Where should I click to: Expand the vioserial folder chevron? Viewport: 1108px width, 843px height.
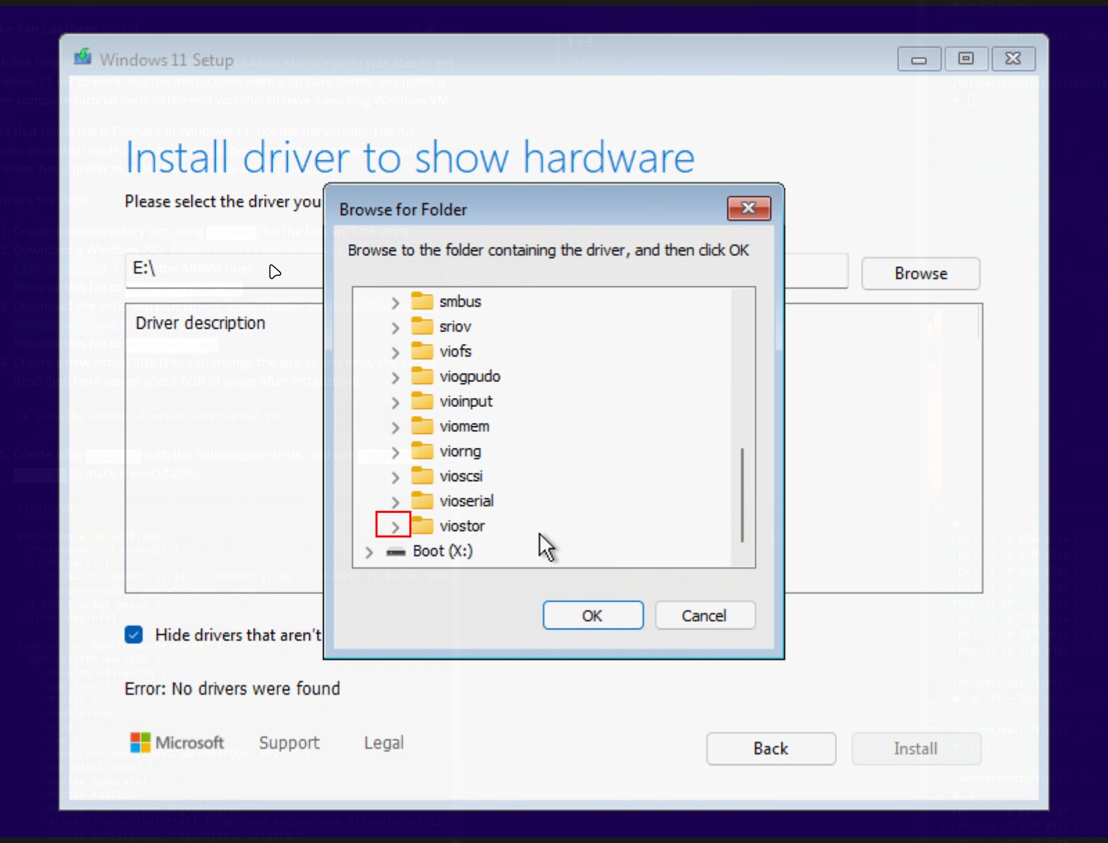coord(395,502)
